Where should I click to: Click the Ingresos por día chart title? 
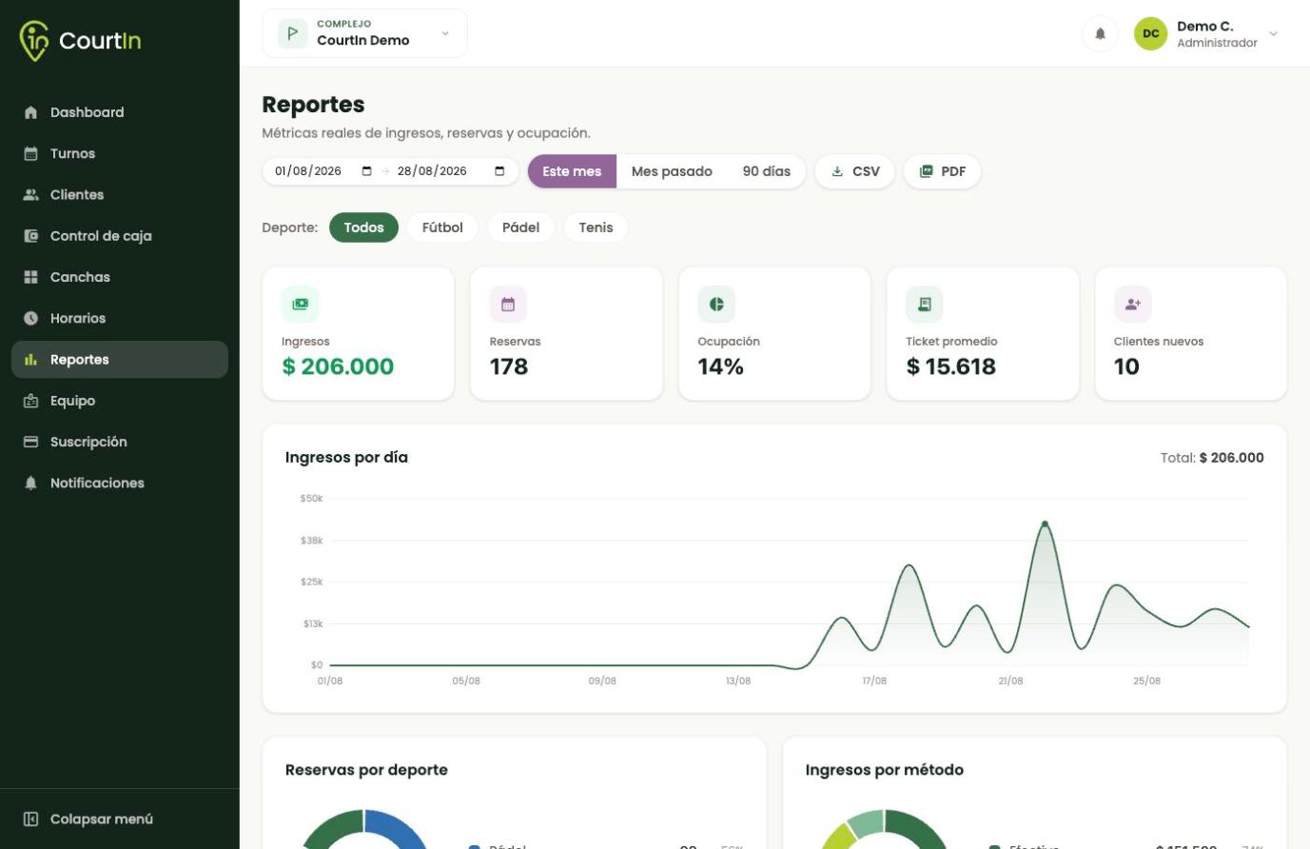click(346, 458)
